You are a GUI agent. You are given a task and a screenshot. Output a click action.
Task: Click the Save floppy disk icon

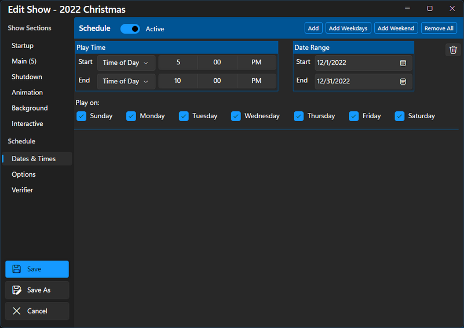click(x=17, y=269)
